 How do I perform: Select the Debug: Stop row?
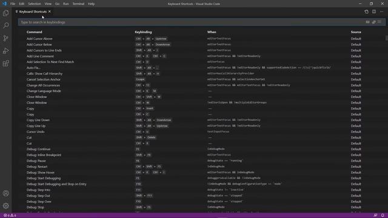[x=201, y=207]
